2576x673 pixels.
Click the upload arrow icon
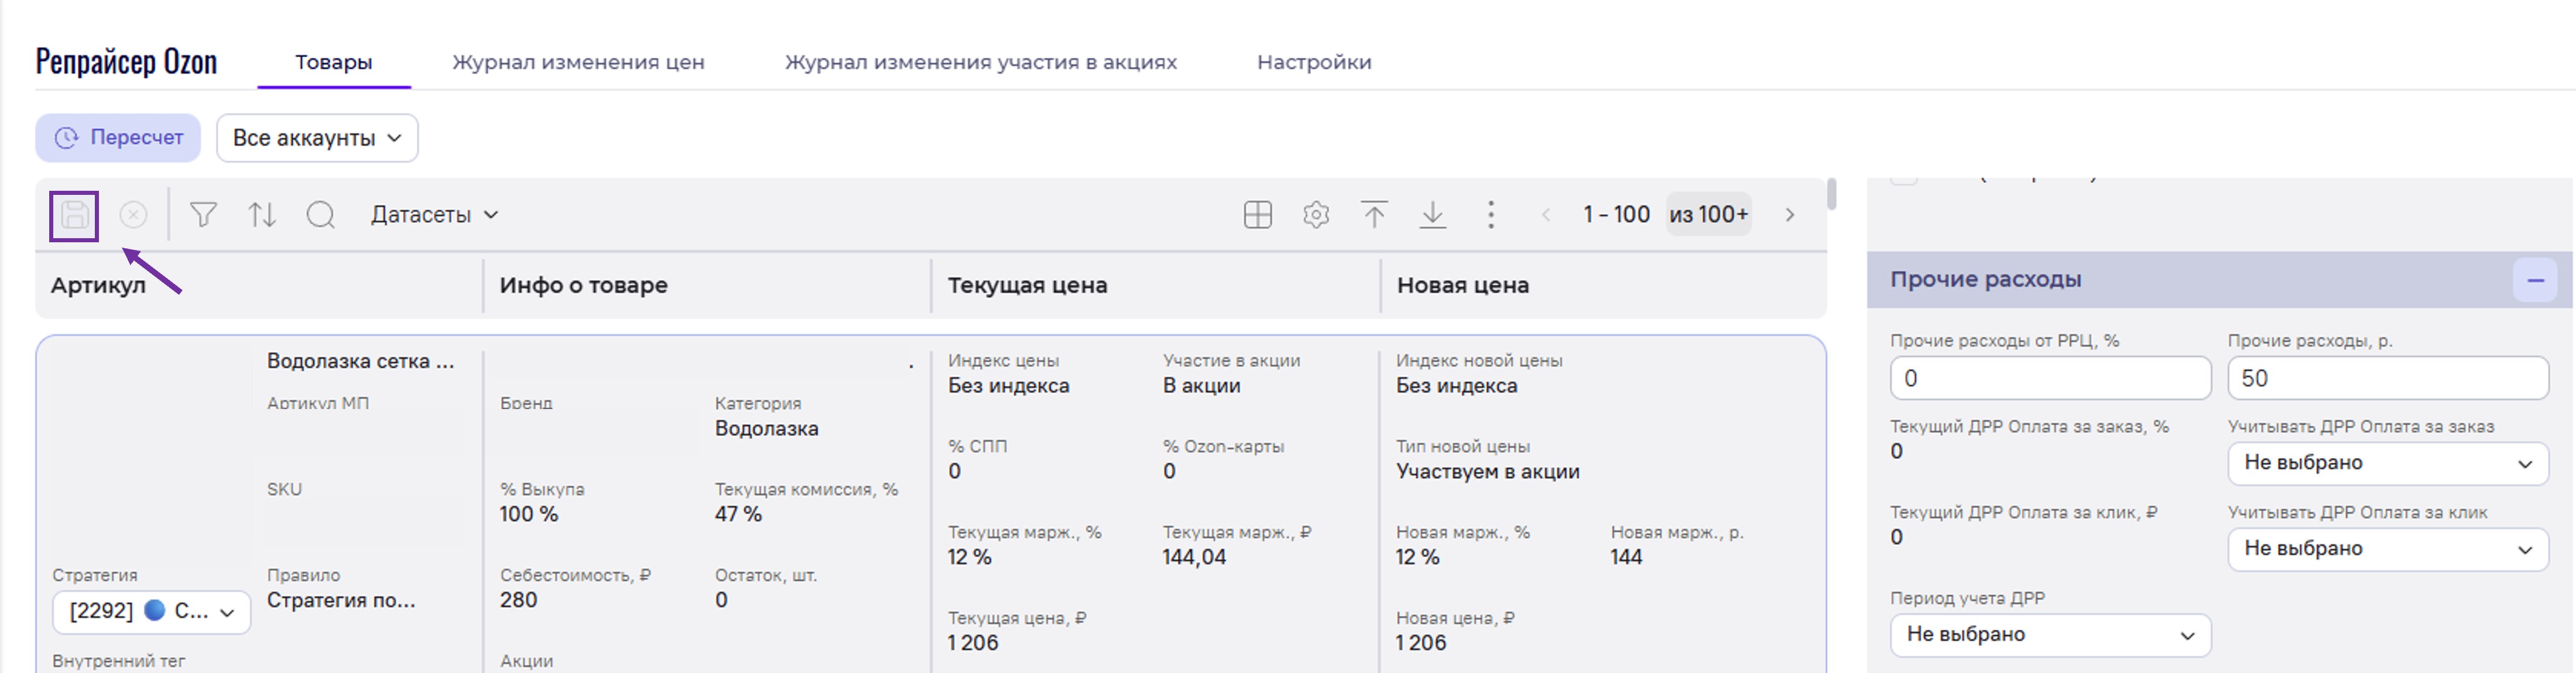pos(1374,215)
